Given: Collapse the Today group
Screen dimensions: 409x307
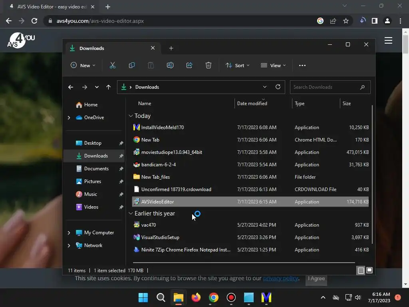Looking at the screenshot, I should (x=131, y=116).
